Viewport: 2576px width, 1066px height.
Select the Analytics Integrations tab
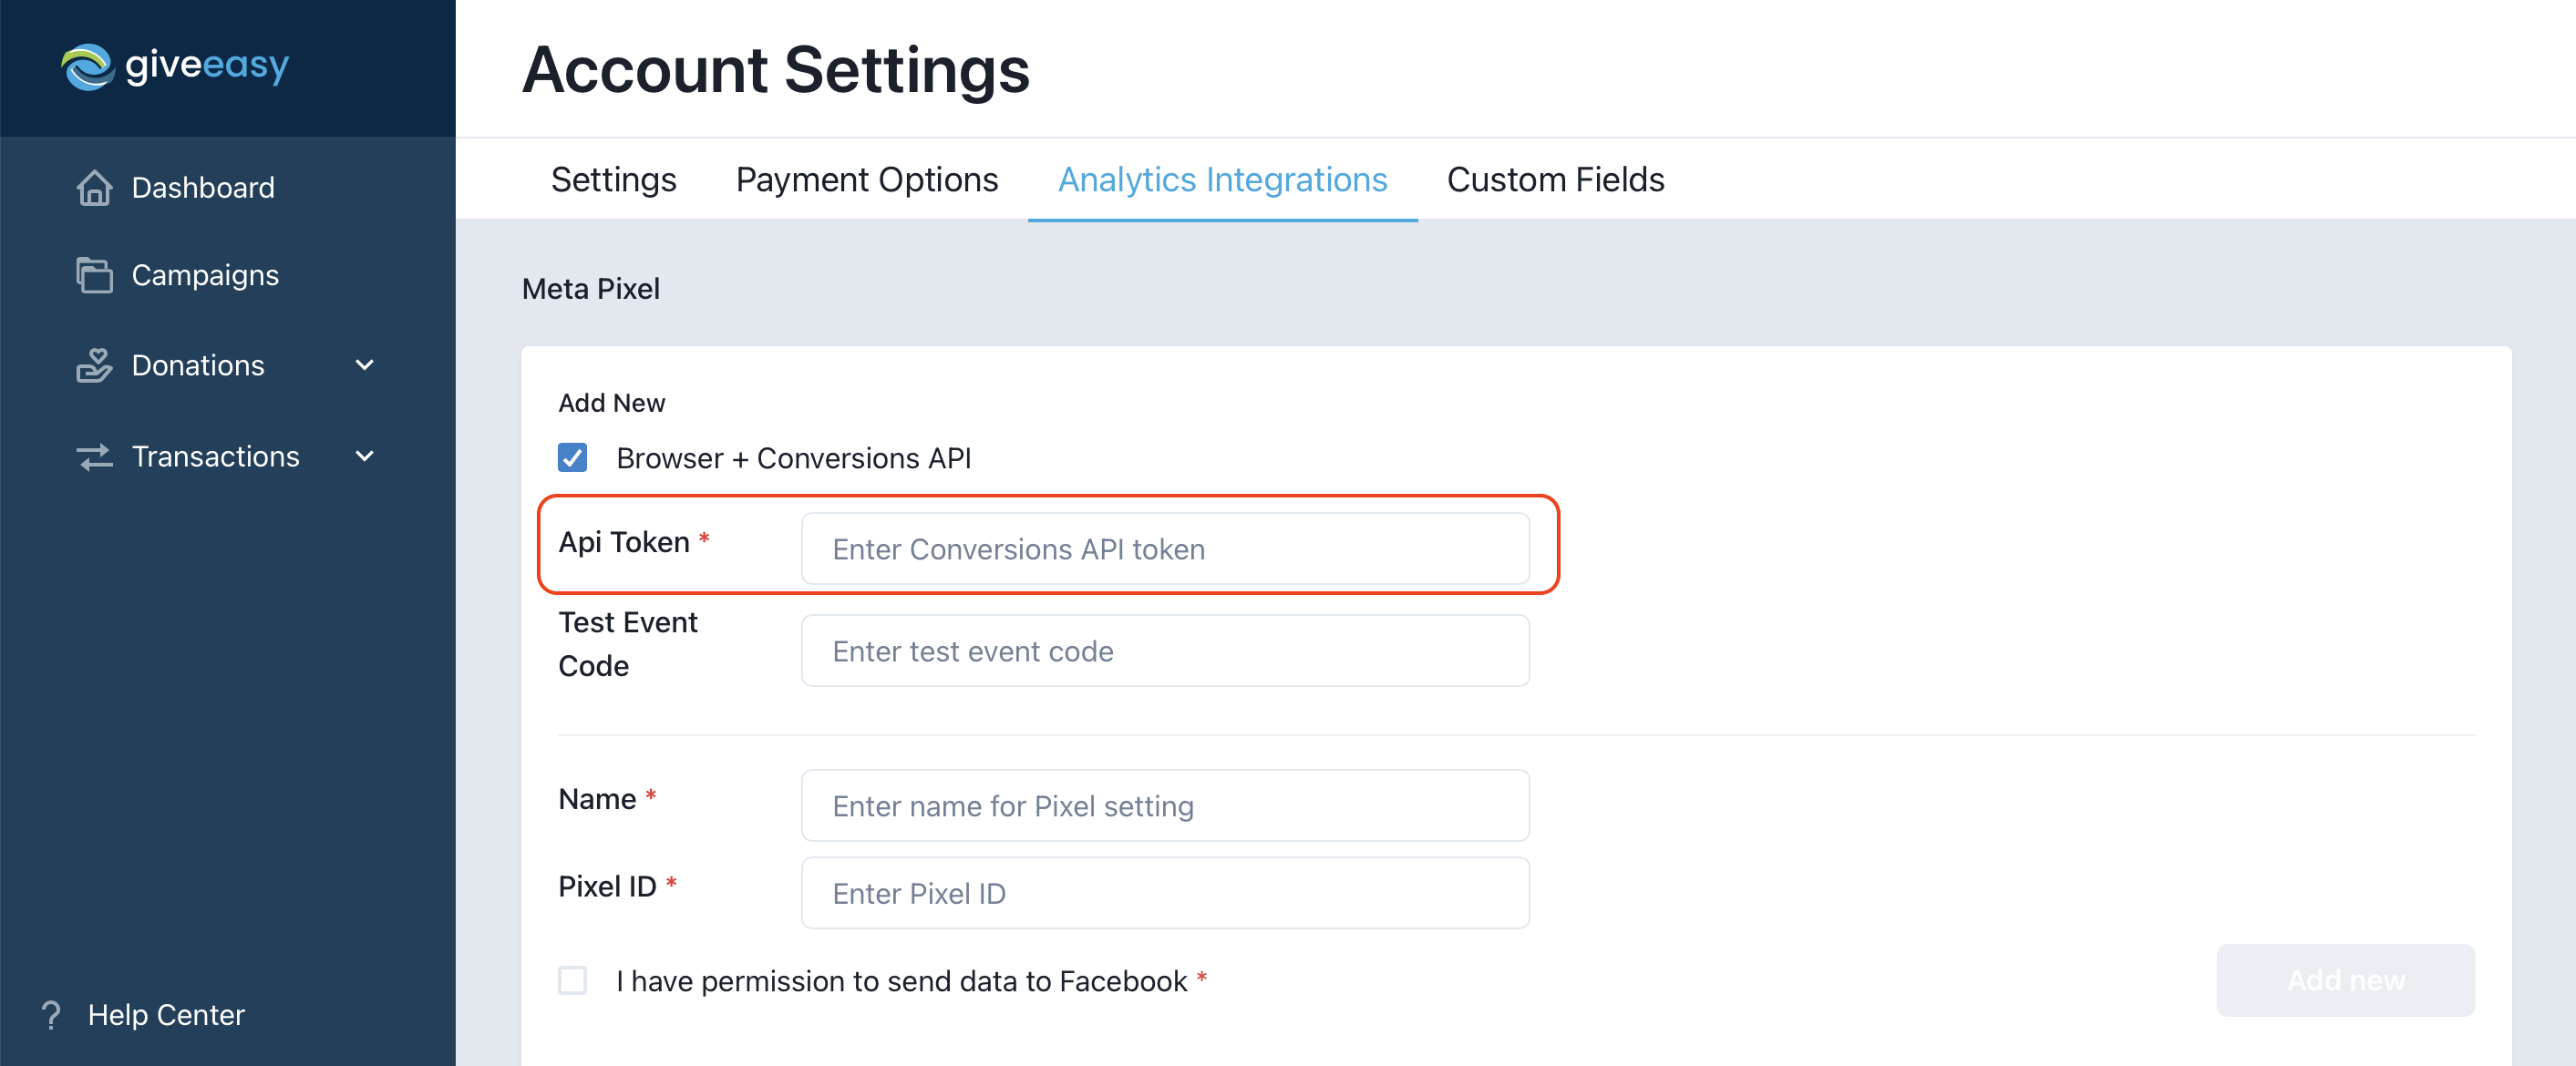pyautogui.click(x=1222, y=180)
